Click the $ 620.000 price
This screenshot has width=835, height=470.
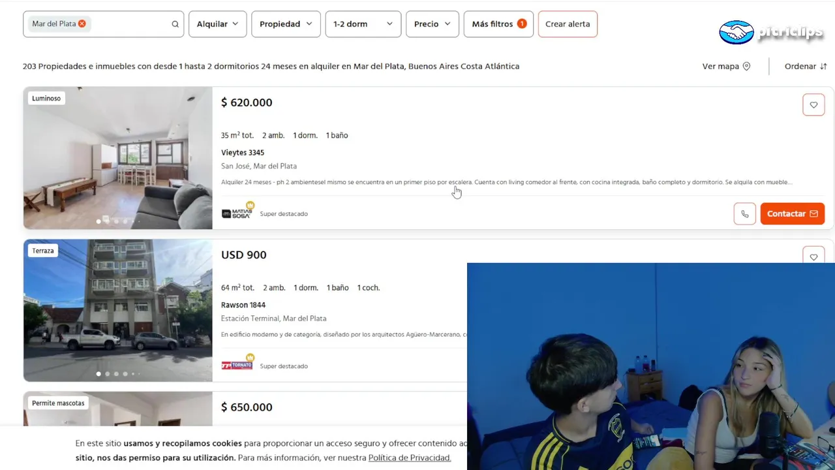click(247, 102)
